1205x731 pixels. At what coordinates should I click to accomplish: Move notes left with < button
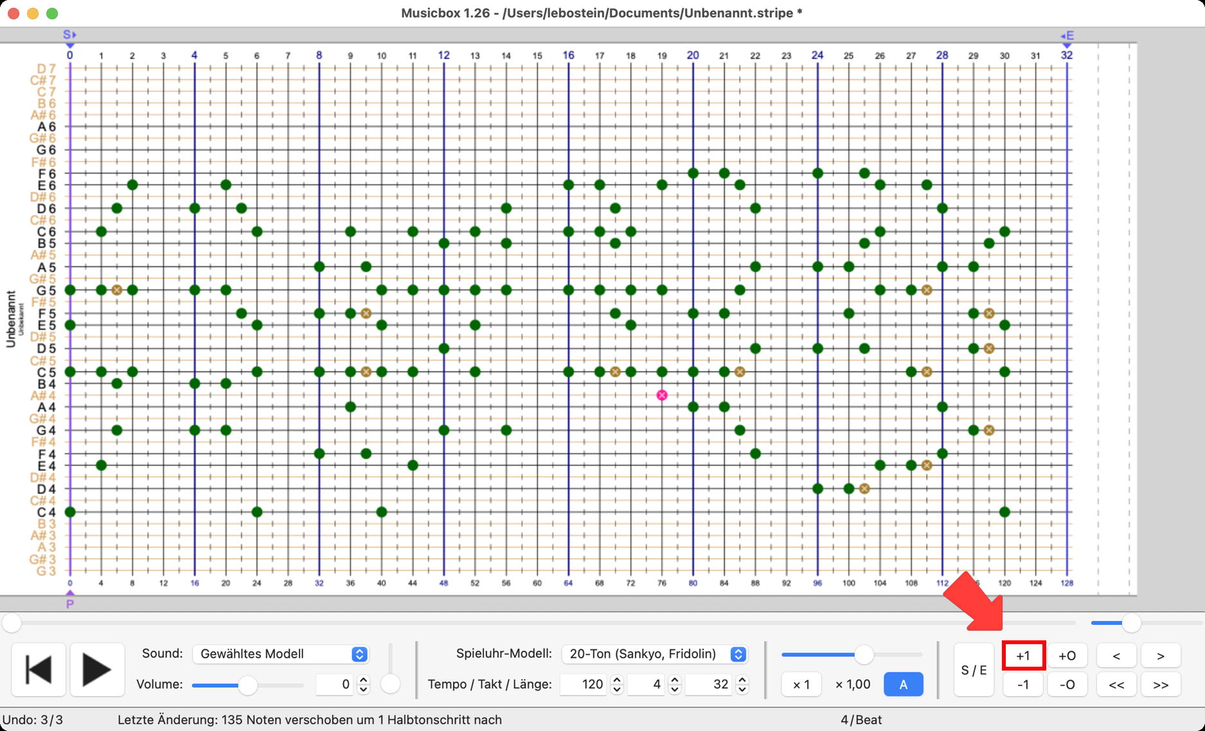tap(1116, 656)
